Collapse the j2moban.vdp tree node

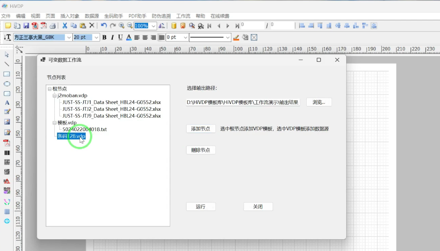click(x=55, y=96)
